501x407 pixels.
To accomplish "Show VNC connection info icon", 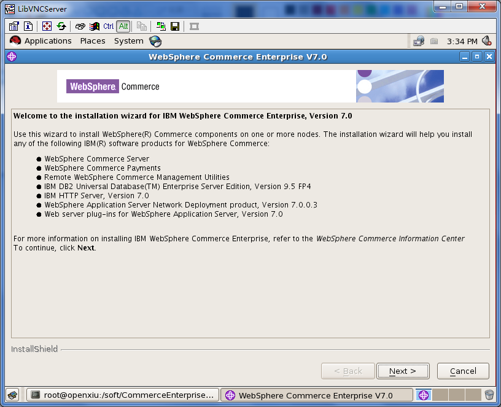I will click(28, 26).
